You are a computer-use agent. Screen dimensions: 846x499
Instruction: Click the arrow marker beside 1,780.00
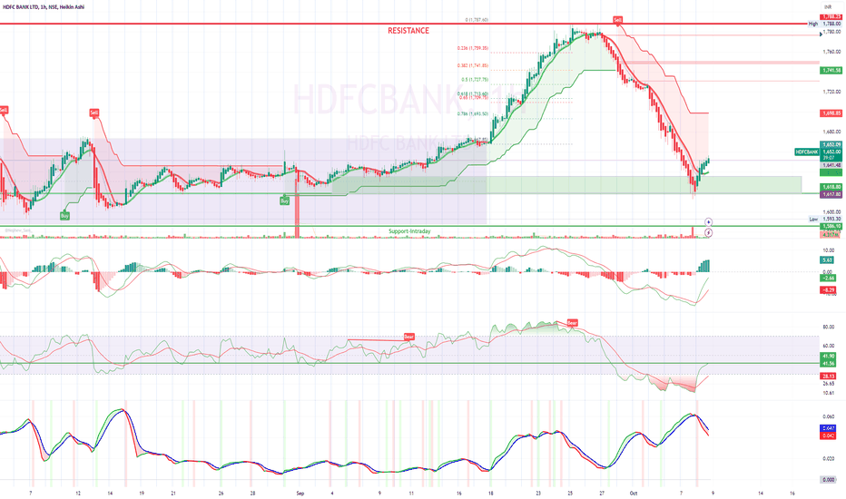pyautogui.click(x=821, y=34)
